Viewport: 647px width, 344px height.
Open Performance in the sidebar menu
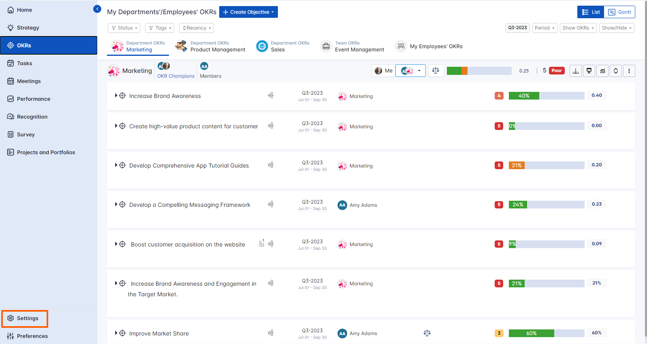pos(34,99)
